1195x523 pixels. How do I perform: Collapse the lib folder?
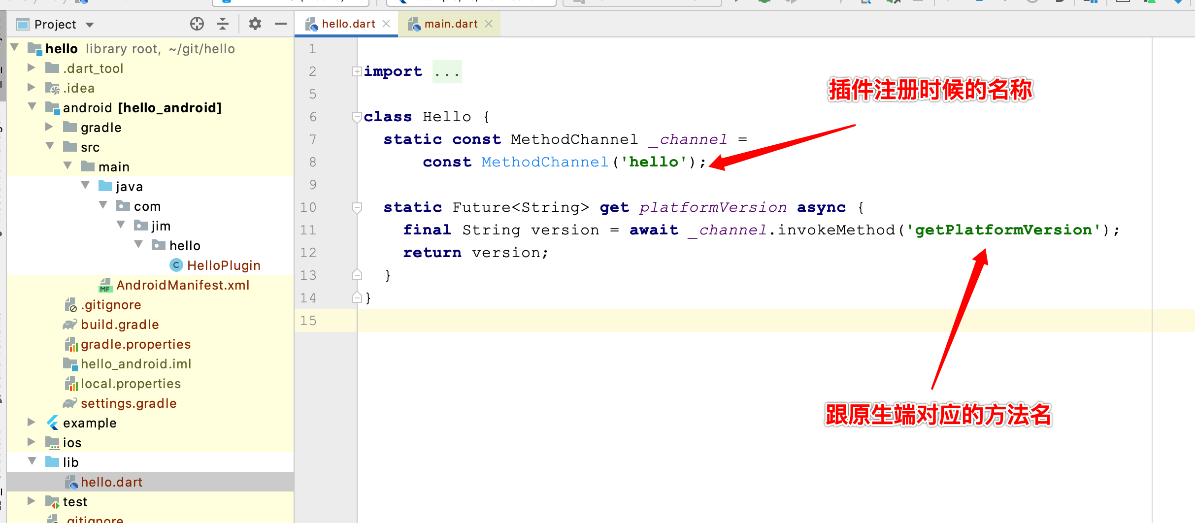point(33,461)
